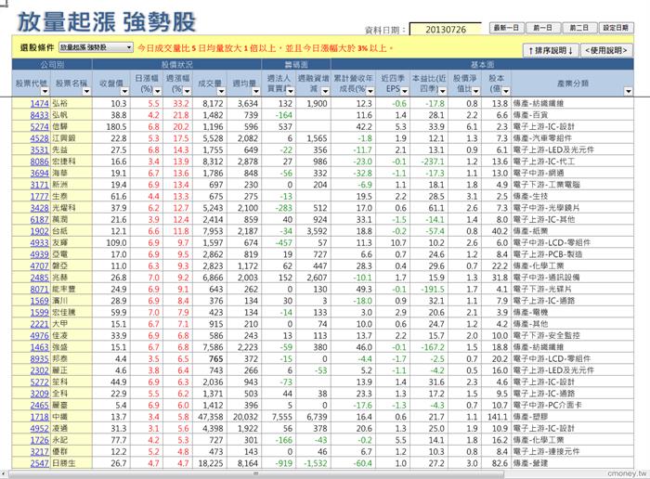Image resolution: width=650 pixels, height=479 pixels.
Task: Select the 180.5 closing price cell
Action: point(111,127)
